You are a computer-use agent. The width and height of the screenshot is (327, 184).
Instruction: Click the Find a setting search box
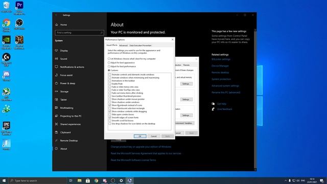79,33
